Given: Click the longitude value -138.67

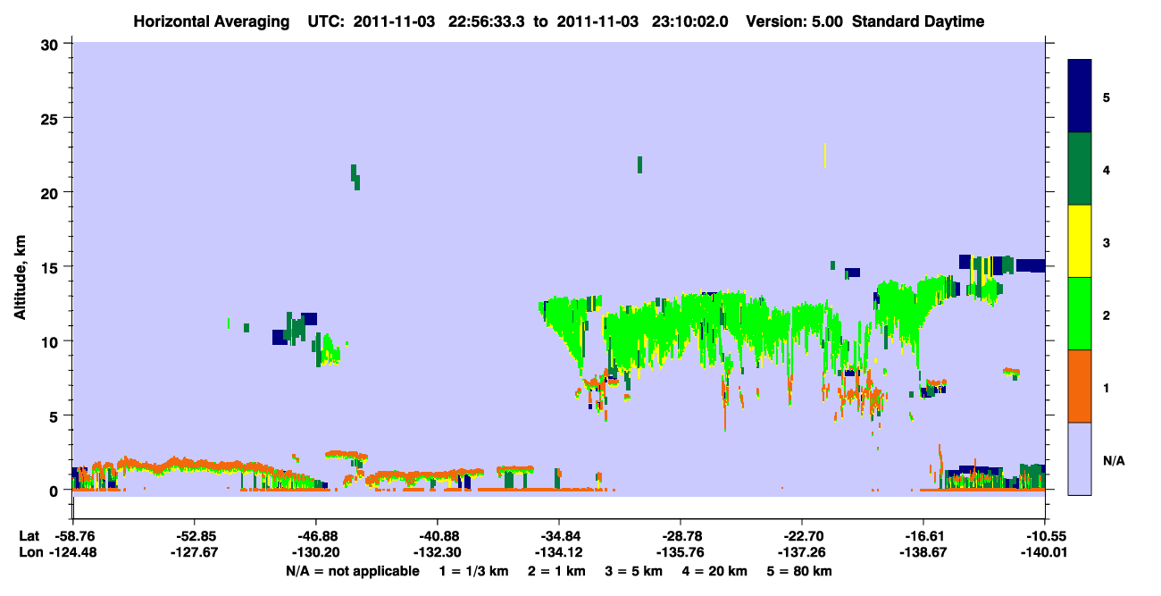Looking at the screenshot, I should pos(923,552).
